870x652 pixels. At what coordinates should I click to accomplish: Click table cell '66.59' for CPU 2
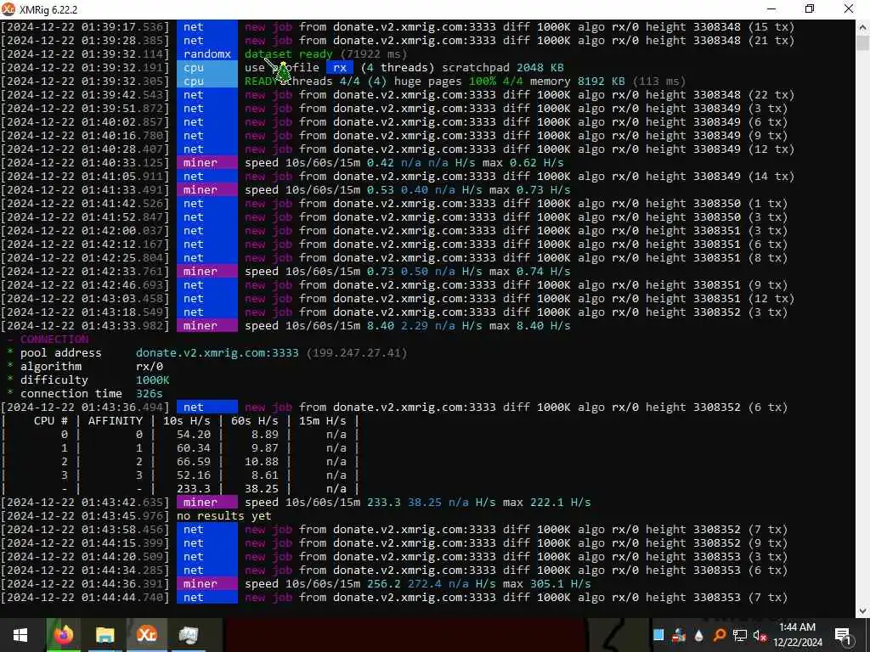pos(194,461)
